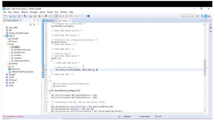The width and height of the screenshot is (214, 120).
Task: Open the hammer Build dropdown arrow
Action: [28, 16]
